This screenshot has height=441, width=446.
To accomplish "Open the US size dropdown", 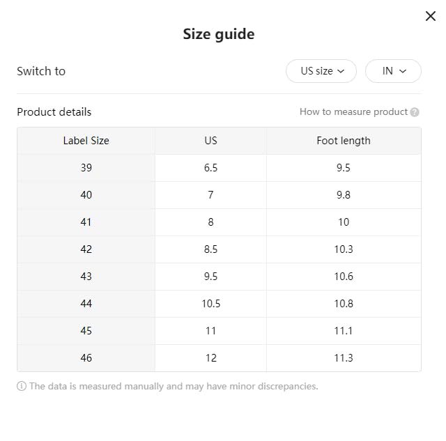I will tap(321, 71).
